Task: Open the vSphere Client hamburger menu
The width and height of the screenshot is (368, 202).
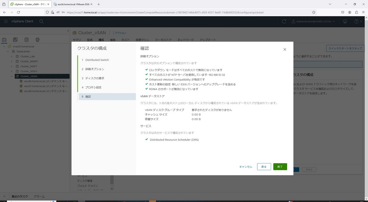Action: [6, 21]
